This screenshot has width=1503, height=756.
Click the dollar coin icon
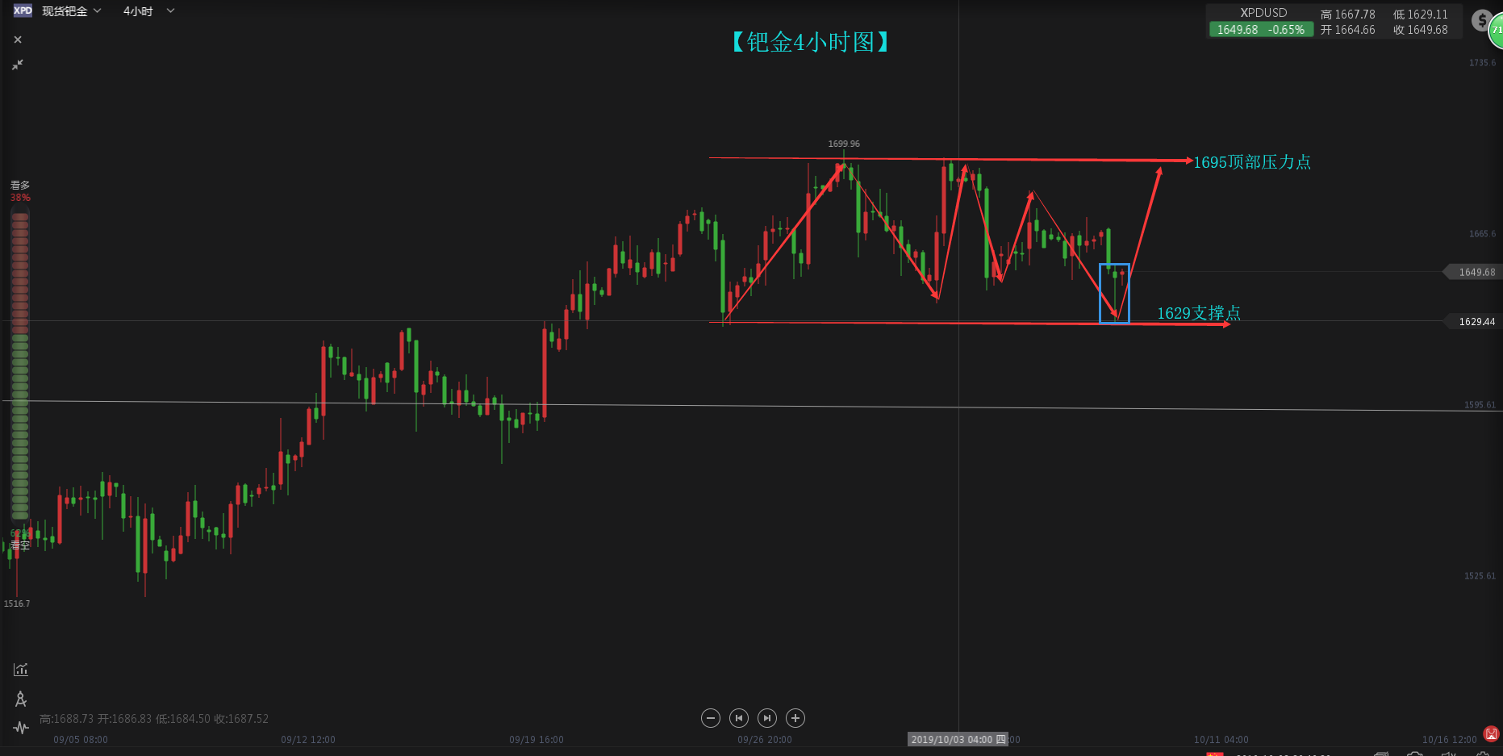pos(1480,20)
